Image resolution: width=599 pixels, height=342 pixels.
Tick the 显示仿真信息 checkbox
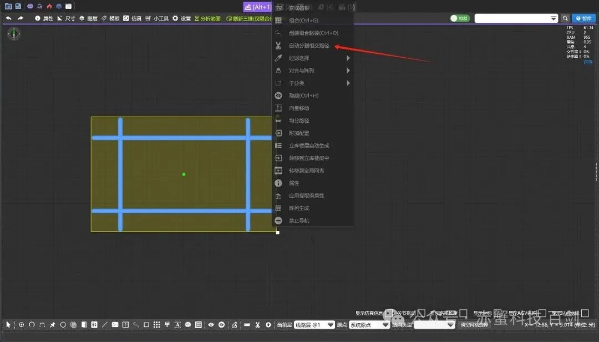point(388,313)
